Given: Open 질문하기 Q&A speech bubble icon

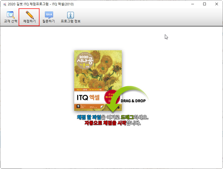Looking at the screenshot, I should 49,15.
